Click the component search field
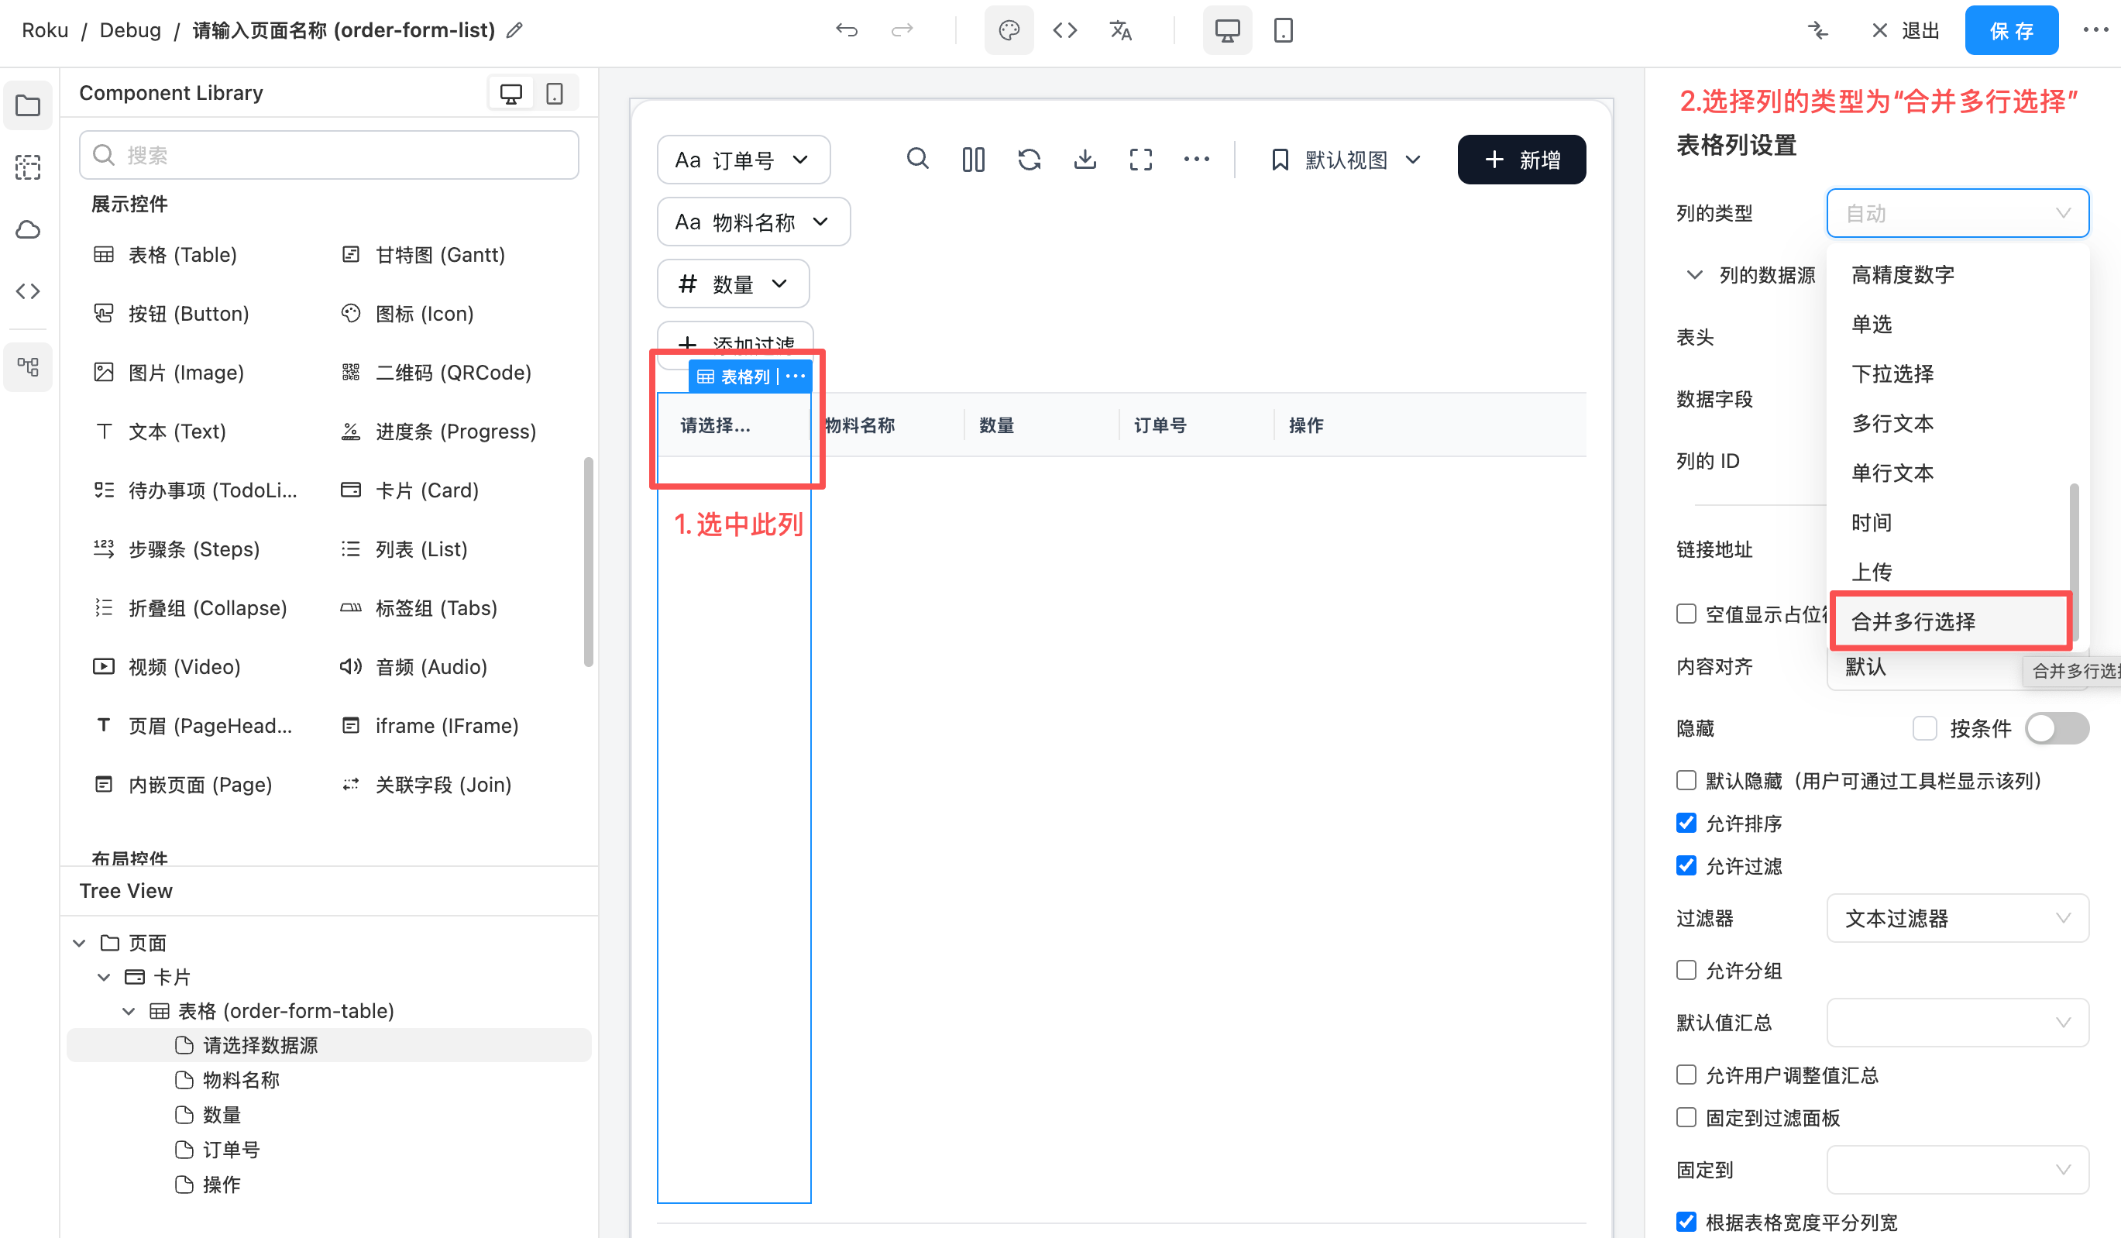Viewport: 2121px width, 1238px height. (x=329, y=155)
